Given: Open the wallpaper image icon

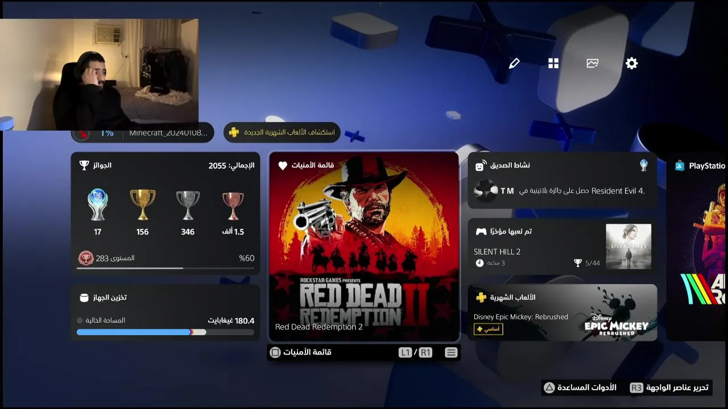Looking at the screenshot, I should pyautogui.click(x=593, y=64).
